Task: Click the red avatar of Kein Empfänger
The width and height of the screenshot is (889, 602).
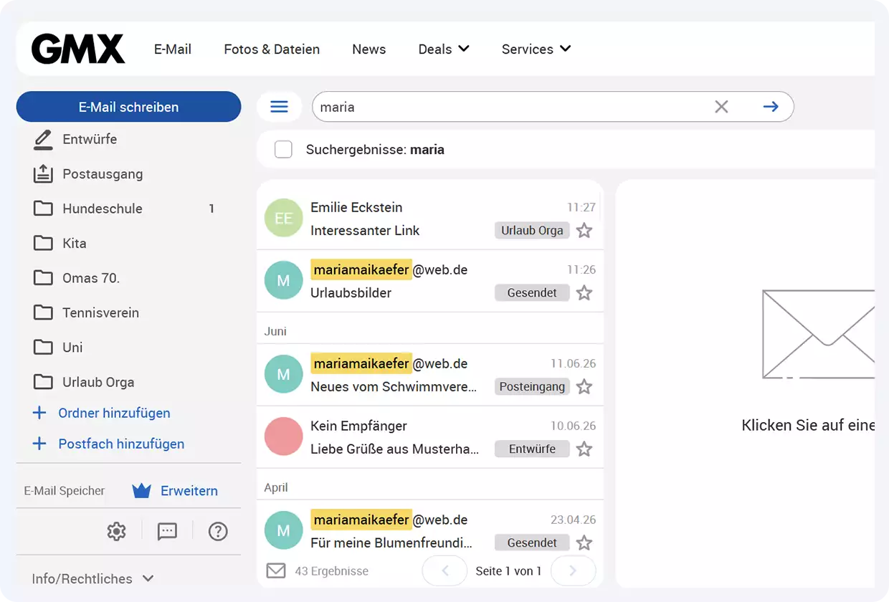Action: tap(283, 436)
